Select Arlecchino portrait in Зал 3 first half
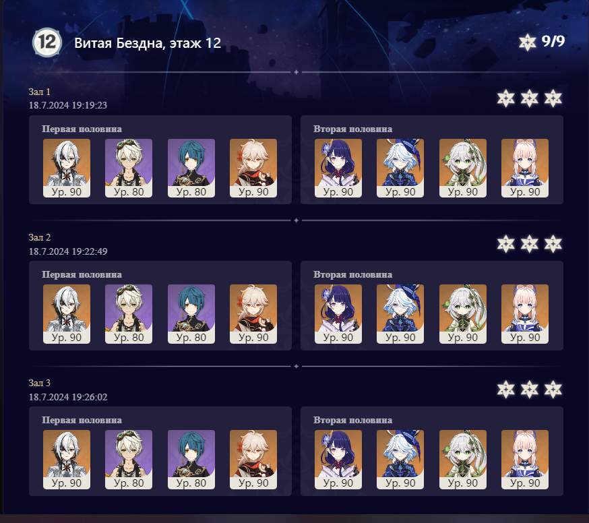 (x=67, y=460)
